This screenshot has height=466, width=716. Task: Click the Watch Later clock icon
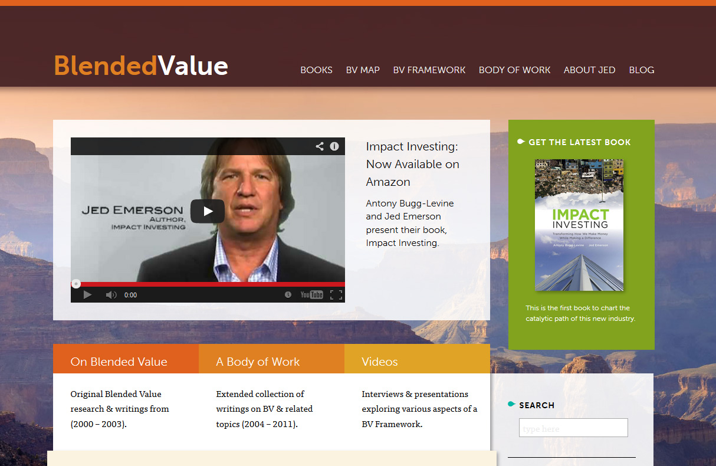point(288,294)
